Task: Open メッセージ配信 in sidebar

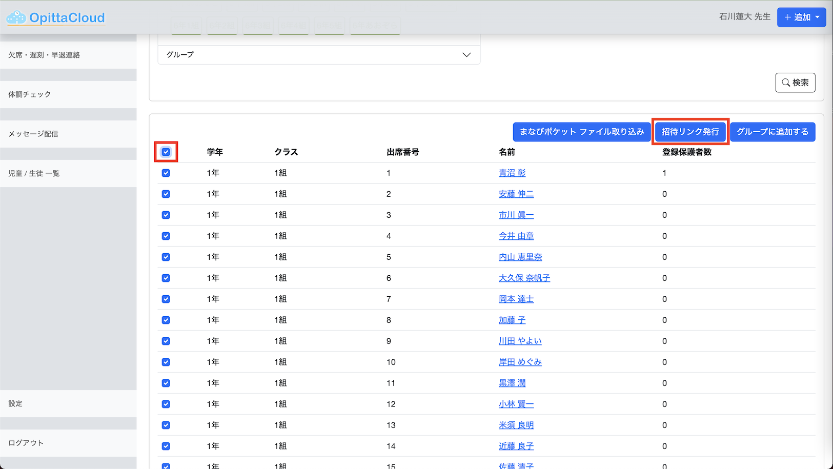Action: point(68,134)
